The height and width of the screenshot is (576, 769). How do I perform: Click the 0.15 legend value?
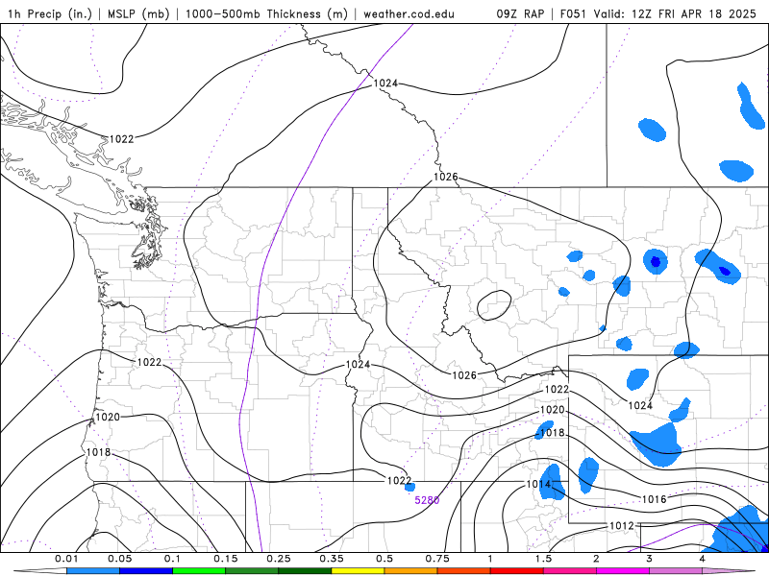(226, 559)
